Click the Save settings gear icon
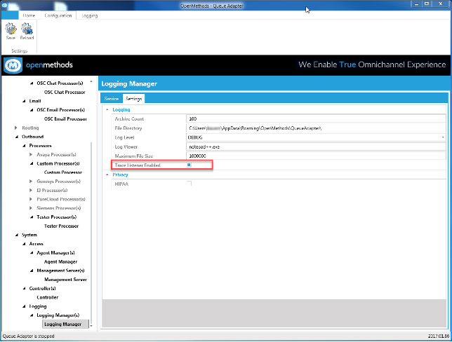452x342 pixels. 11,29
